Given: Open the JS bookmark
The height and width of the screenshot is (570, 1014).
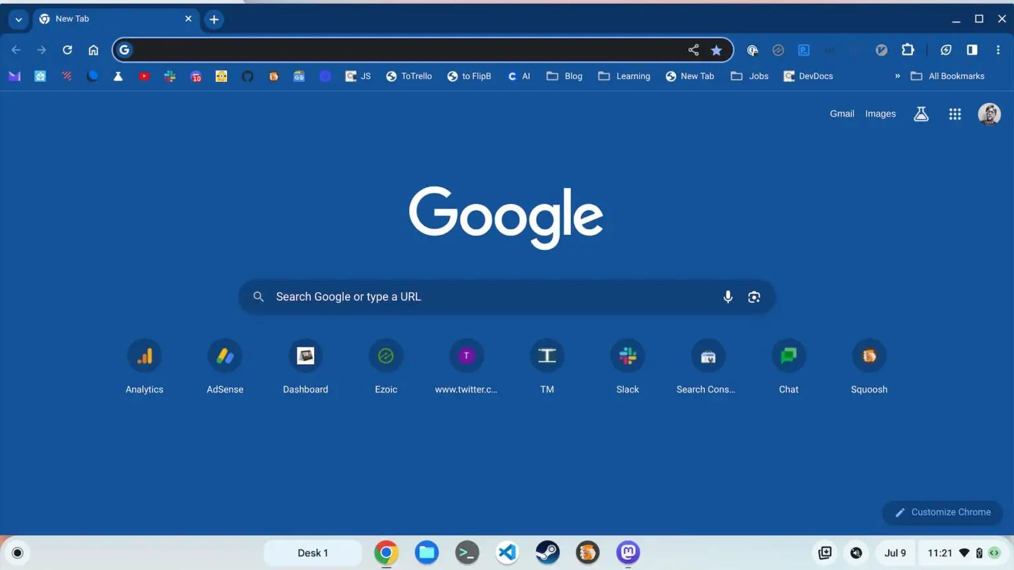Looking at the screenshot, I should pos(358,77).
